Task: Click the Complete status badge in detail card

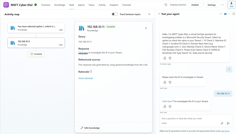Action: [x=111, y=27]
